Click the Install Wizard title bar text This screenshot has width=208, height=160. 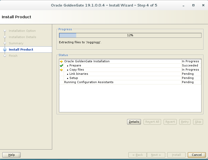click(104, 5)
